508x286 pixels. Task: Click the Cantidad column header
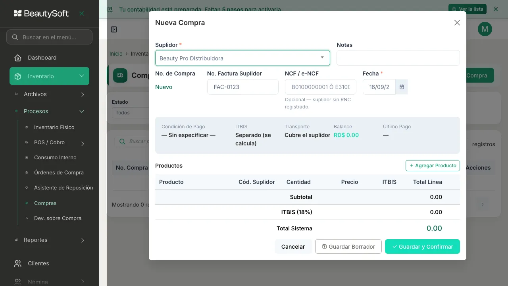(x=298, y=182)
